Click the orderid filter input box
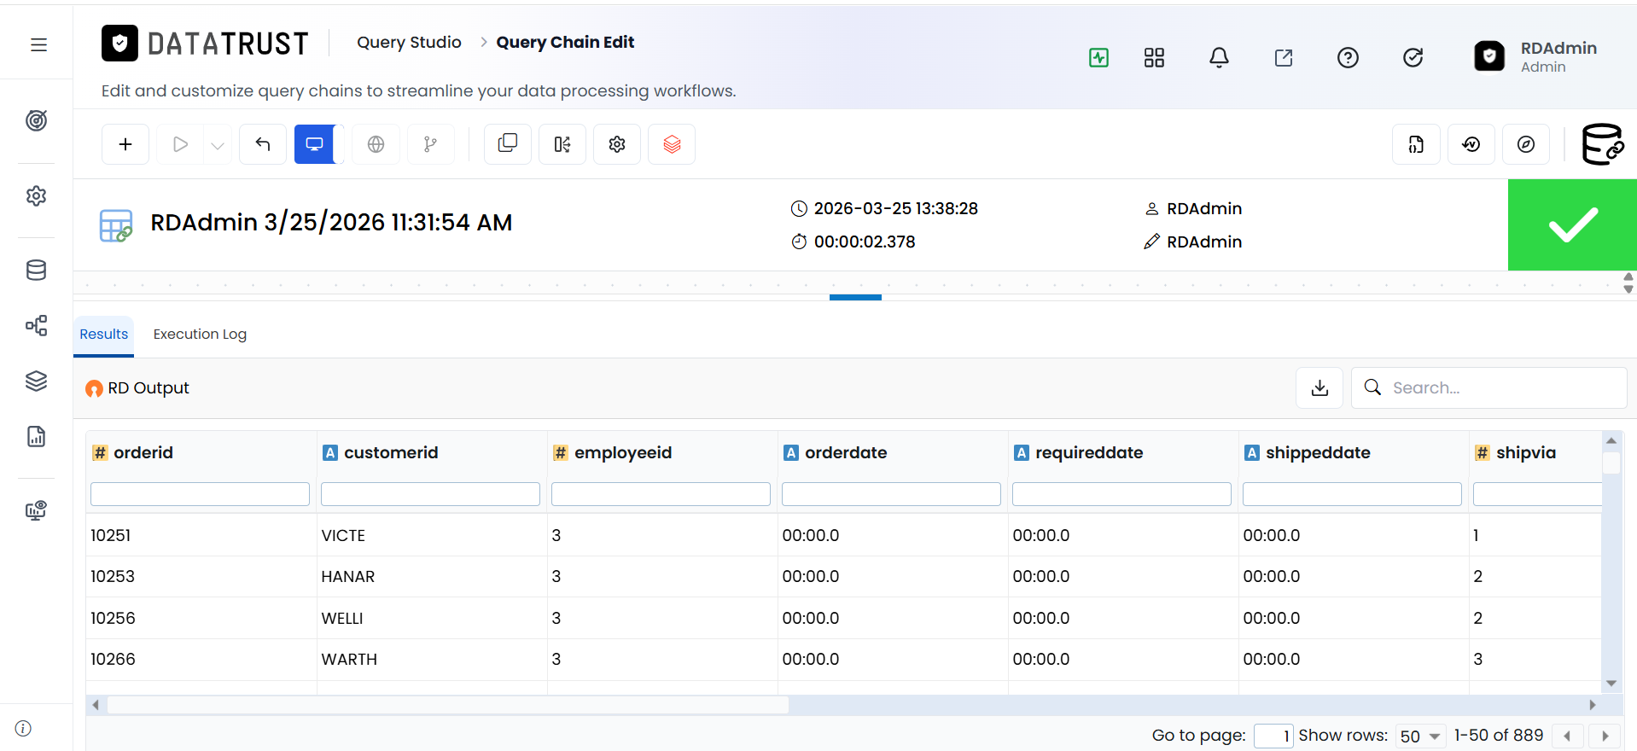Viewport: 1637px width, 751px height. point(200,494)
